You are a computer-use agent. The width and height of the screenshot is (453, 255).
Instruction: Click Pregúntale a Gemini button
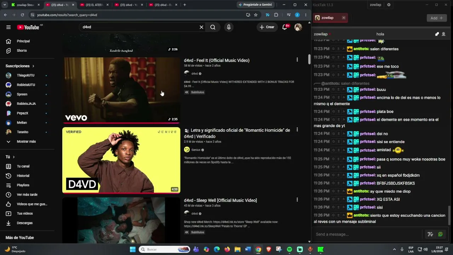pos(255,5)
